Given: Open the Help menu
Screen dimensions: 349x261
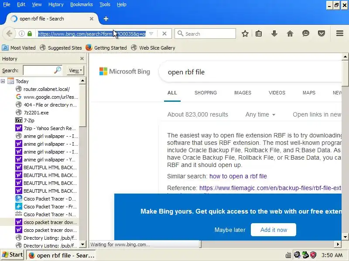Looking at the screenshot, I should coord(122,4).
